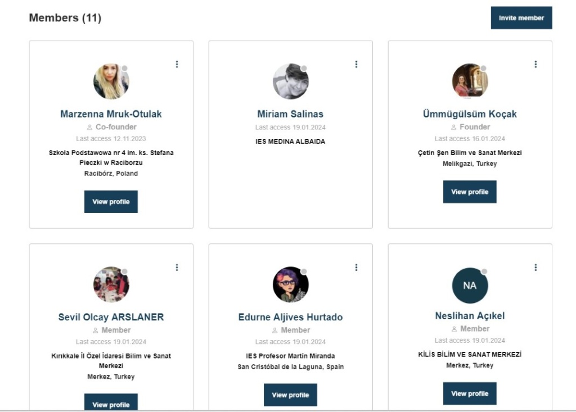Click the Sevil Olcay ARSLANER name link

(111, 317)
